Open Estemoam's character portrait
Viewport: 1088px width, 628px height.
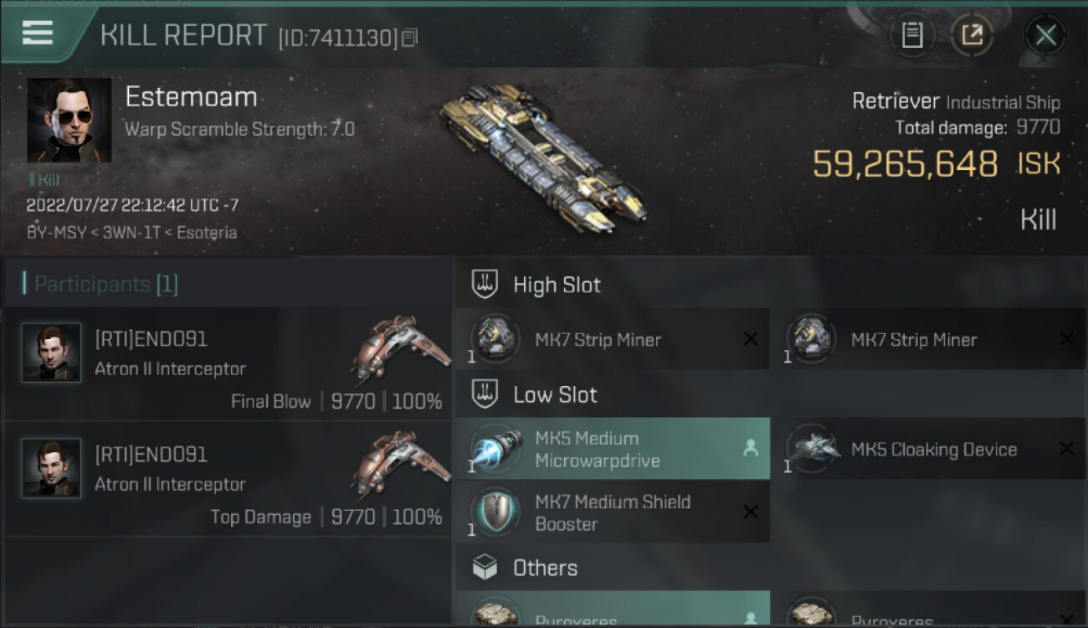click(x=69, y=120)
